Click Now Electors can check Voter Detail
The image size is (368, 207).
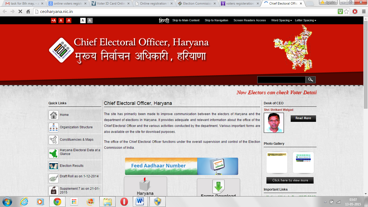coord(277,92)
